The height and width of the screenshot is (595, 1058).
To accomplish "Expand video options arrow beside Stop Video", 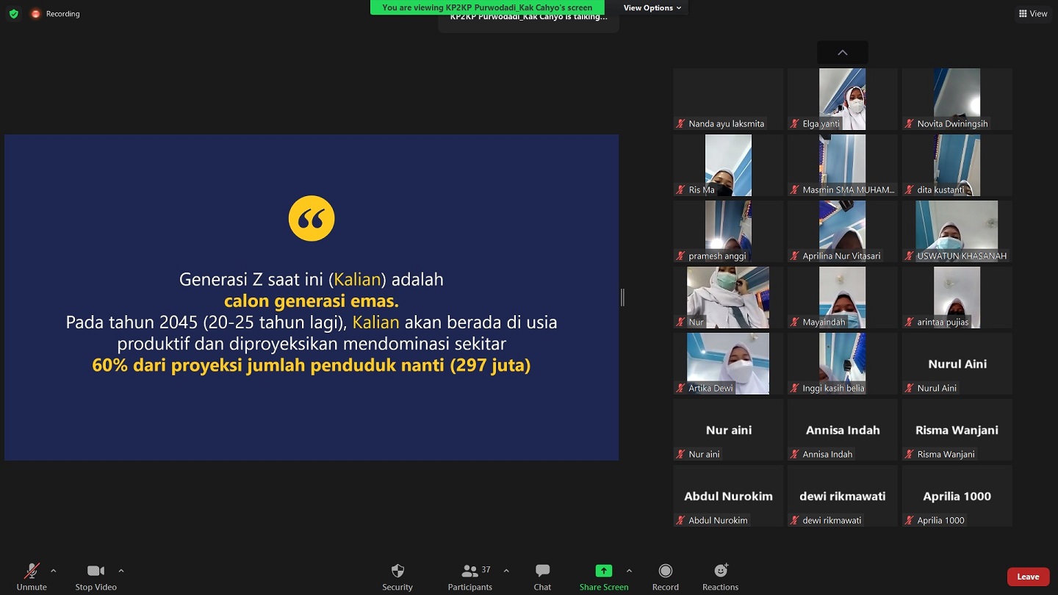I will 121,571.
